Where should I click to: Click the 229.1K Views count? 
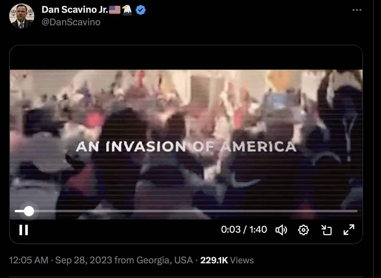(227, 260)
